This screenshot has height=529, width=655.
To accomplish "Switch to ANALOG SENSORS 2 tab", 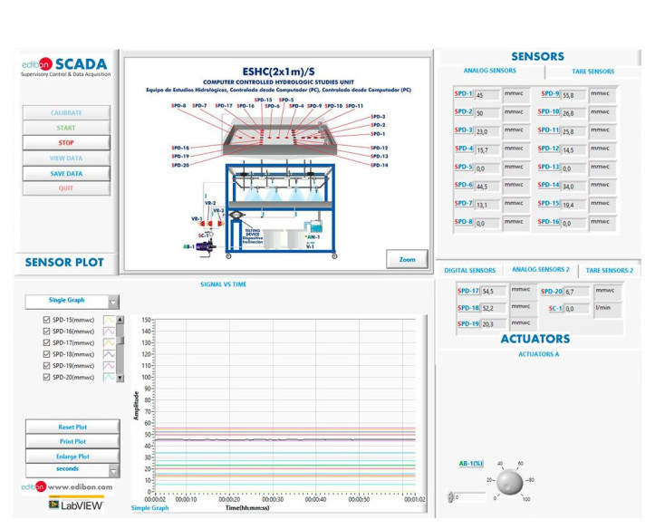I will [x=541, y=270].
